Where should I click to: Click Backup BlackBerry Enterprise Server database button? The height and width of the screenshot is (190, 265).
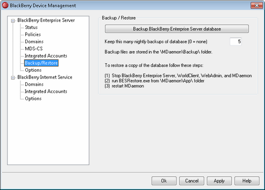coord(176,29)
